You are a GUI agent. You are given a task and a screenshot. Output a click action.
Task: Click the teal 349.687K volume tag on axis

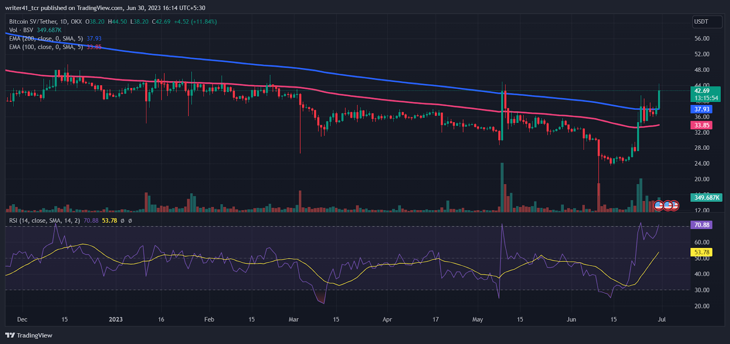(x=706, y=197)
